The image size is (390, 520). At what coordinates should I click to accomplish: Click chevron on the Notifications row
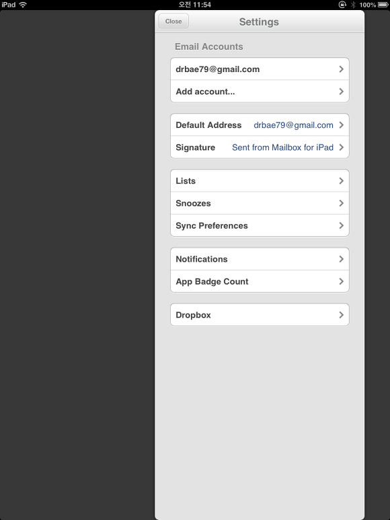click(x=342, y=259)
